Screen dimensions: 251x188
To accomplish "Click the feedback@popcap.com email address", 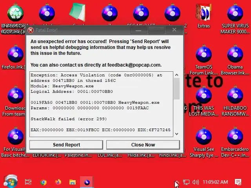I will coord(134,65).
